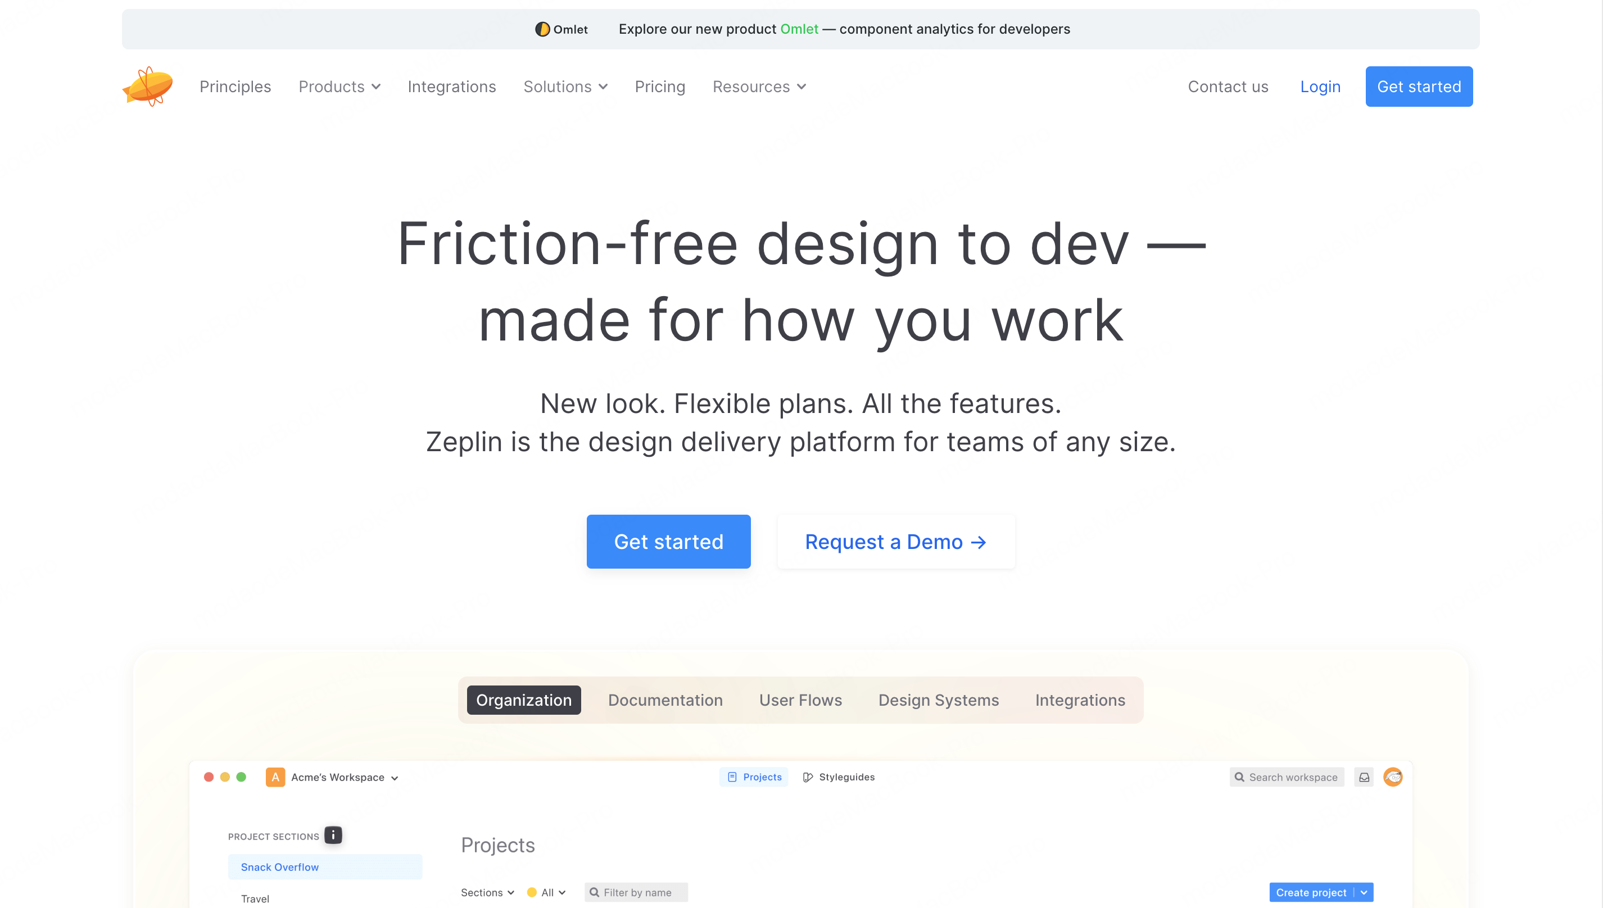Click the orange Acme workspace avatar
The height and width of the screenshot is (908, 1603).
[275, 777]
